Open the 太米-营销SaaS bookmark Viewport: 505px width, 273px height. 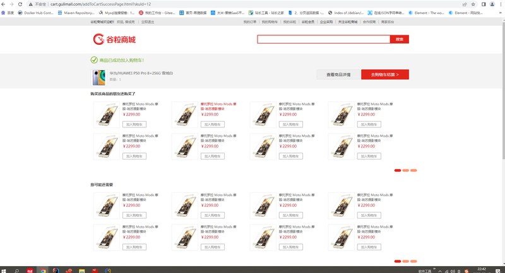(227, 13)
